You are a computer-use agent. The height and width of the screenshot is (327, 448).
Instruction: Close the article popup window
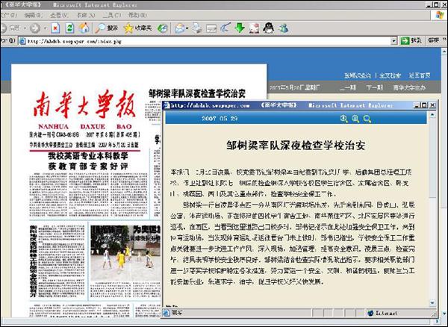pos(432,105)
